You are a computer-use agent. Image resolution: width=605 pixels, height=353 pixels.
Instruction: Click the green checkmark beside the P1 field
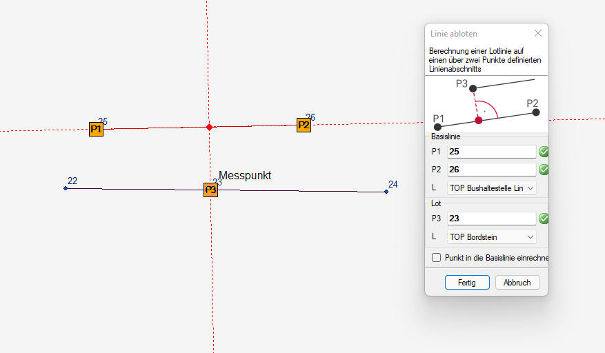(544, 152)
